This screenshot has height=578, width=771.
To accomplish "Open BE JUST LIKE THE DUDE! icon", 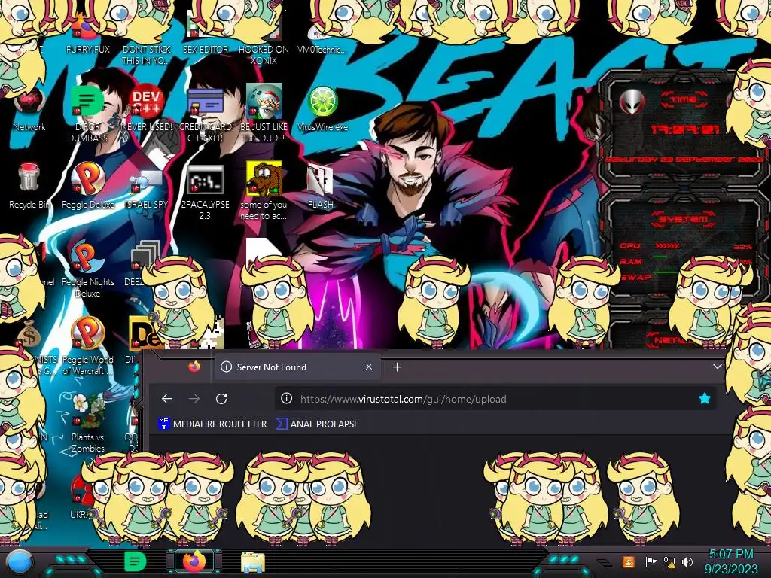I will [x=264, y=114].
